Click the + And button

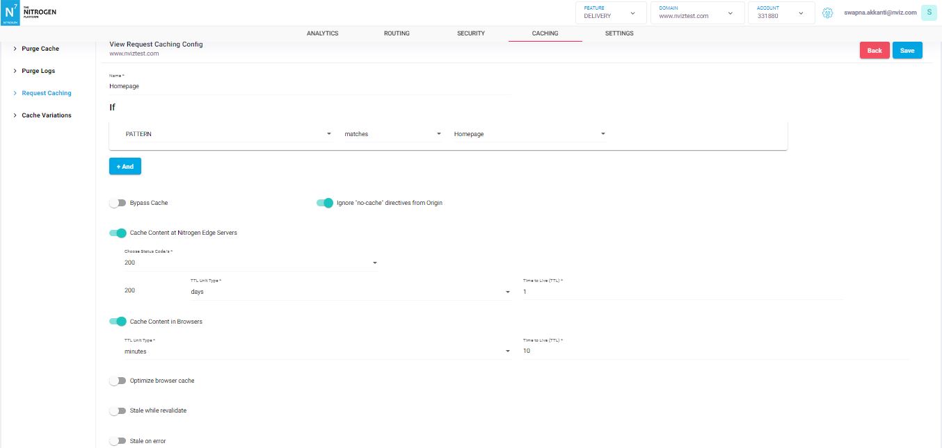tap(125, 167)
